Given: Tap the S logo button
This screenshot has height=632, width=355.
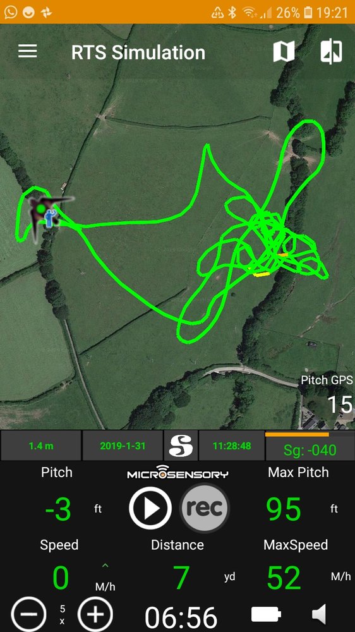Looking at the screenshot, I should 181,446.
